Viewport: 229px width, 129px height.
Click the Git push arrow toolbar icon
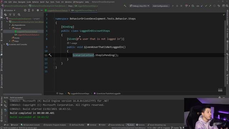click(x=210, y=6)
